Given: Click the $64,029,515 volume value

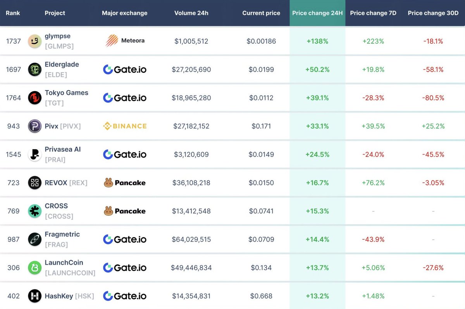Looking at the screenshot, I should point(191,239).
